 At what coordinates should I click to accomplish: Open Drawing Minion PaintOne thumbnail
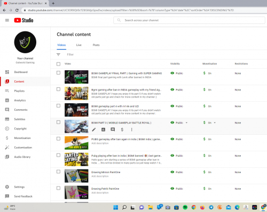pos(76,176)
